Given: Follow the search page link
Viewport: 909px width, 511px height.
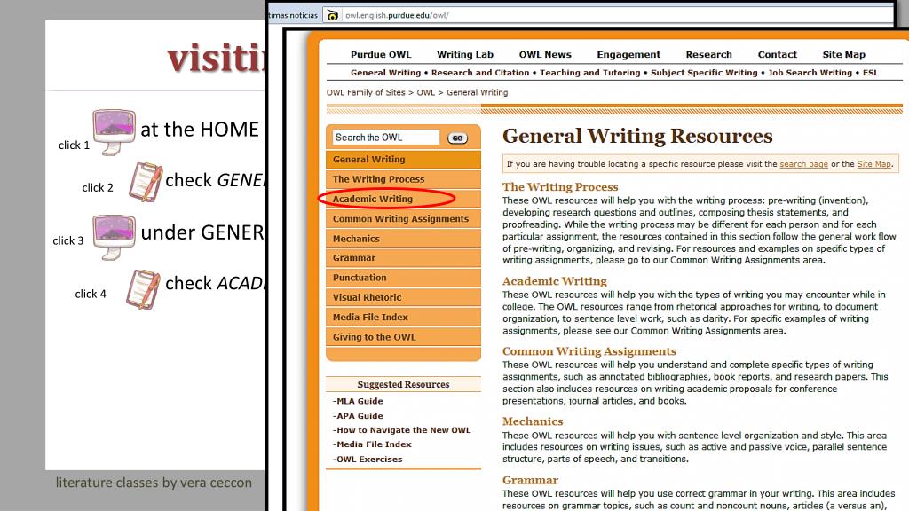Looking at the screenshot, I should pos(803,164).
